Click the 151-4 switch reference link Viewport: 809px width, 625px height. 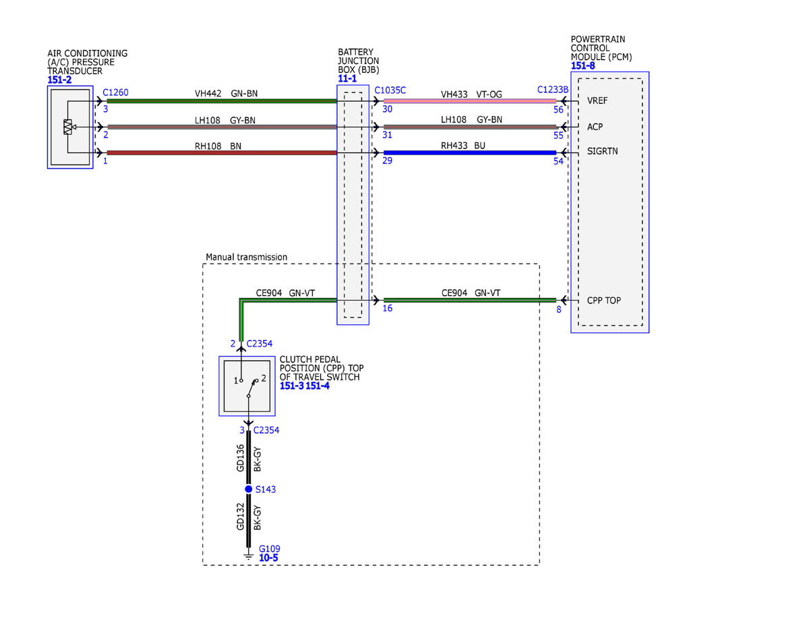[x=318, y=386]
